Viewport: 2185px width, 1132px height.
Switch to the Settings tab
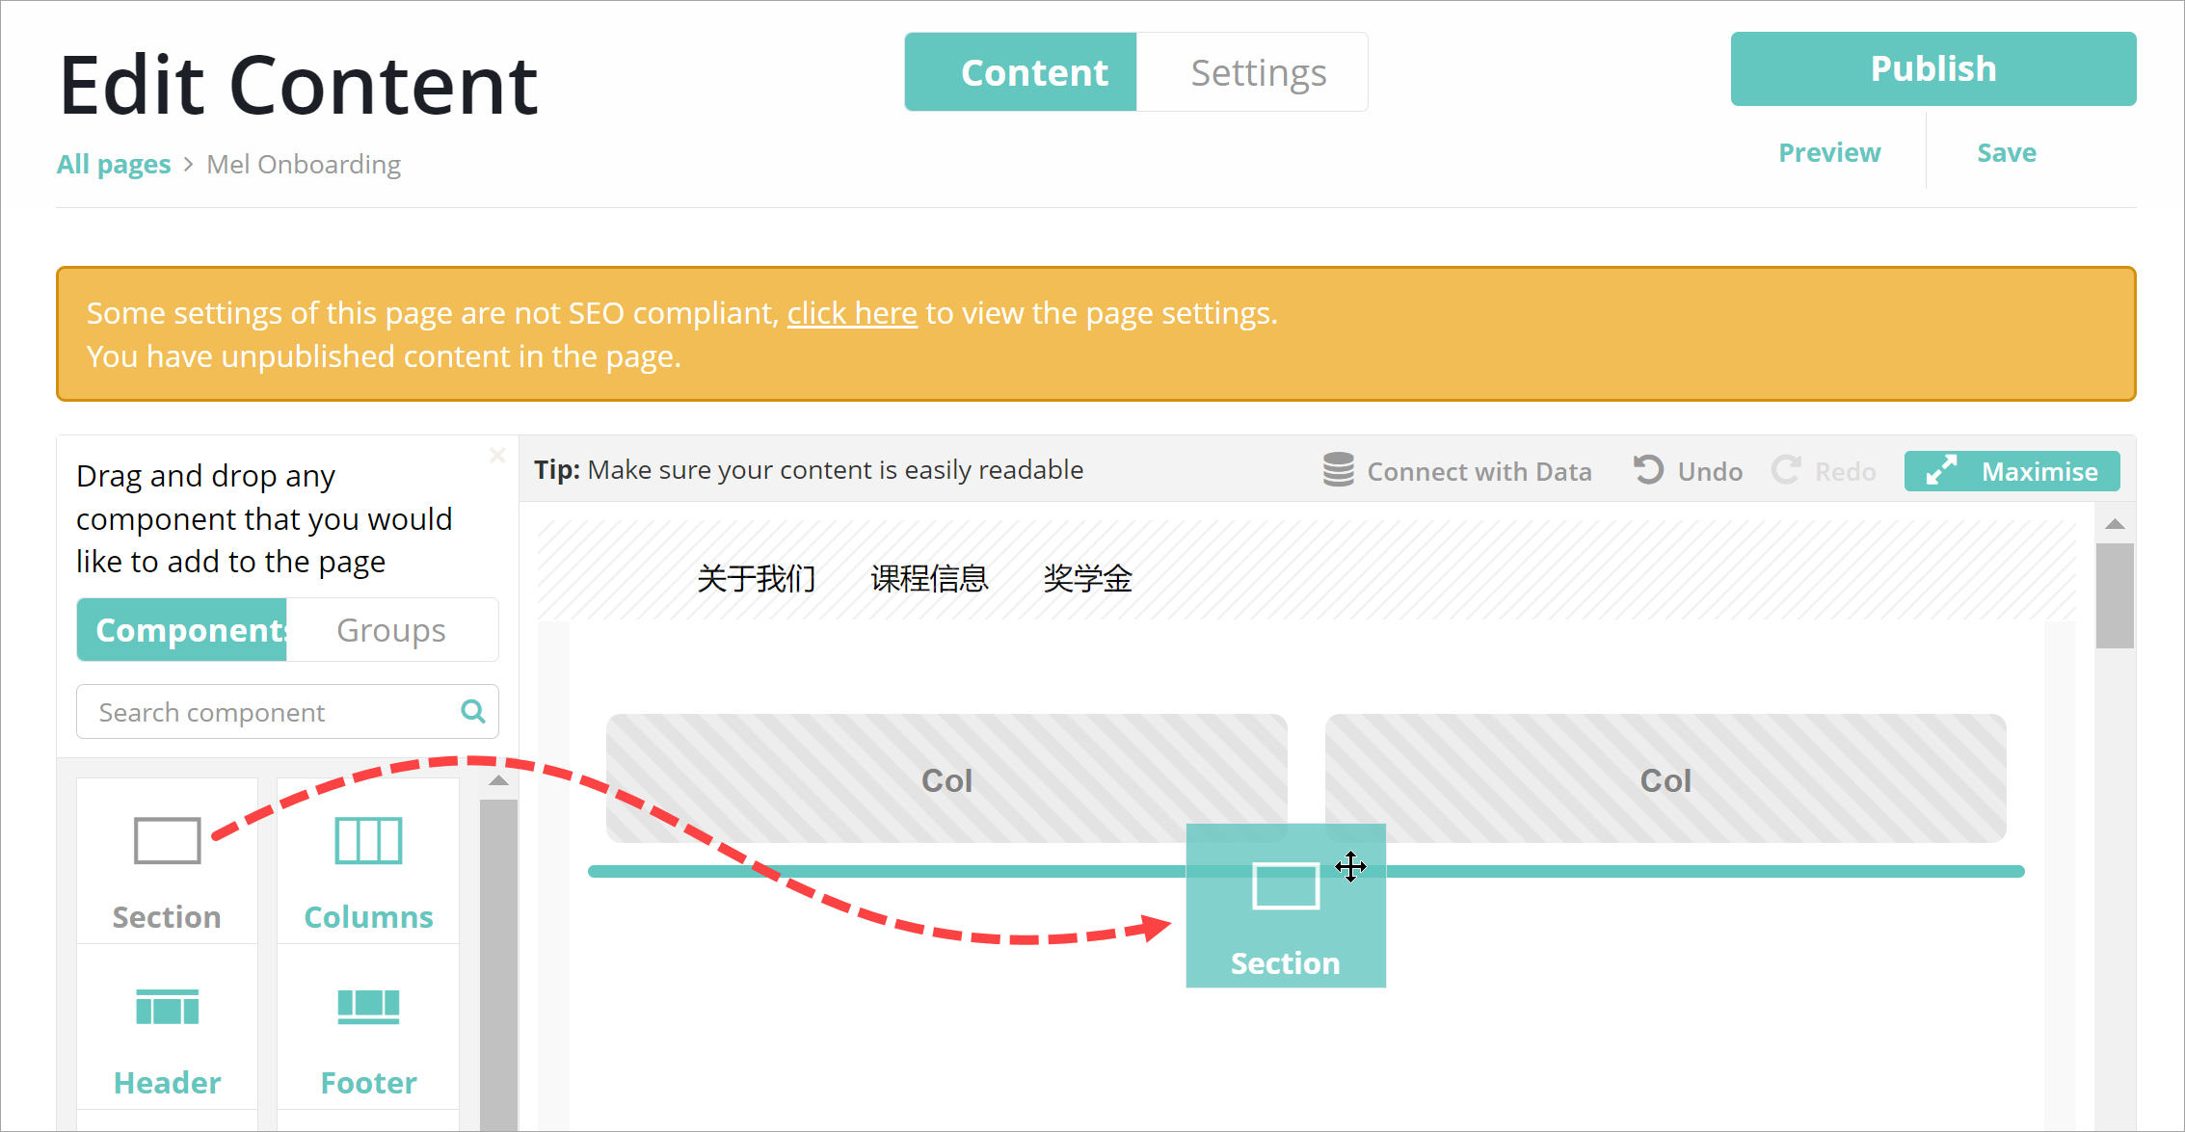coord(1258,72)
